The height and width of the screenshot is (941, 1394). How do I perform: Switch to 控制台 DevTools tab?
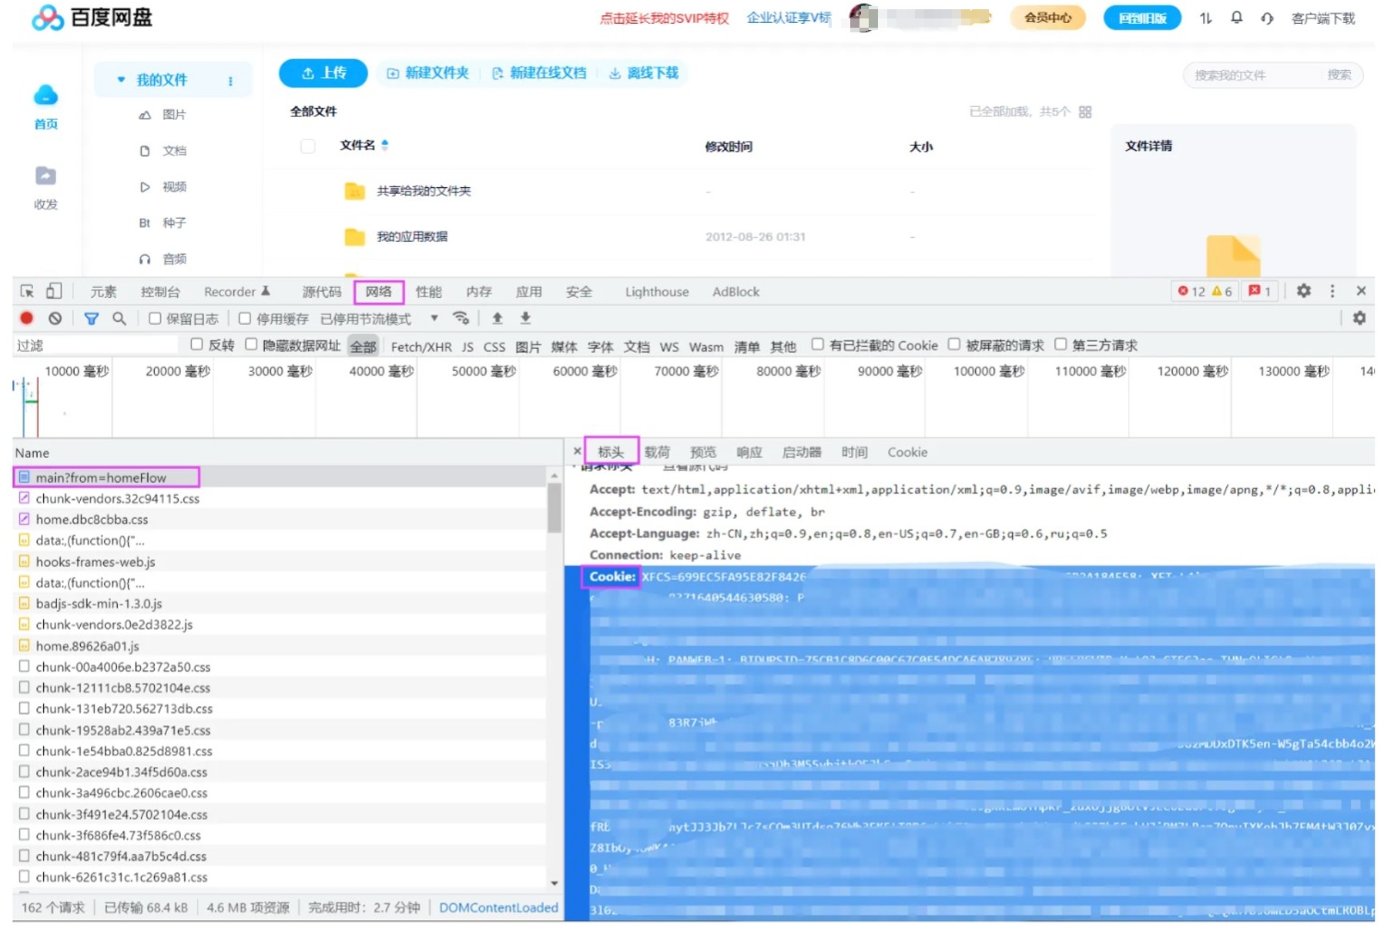point(160,292)
